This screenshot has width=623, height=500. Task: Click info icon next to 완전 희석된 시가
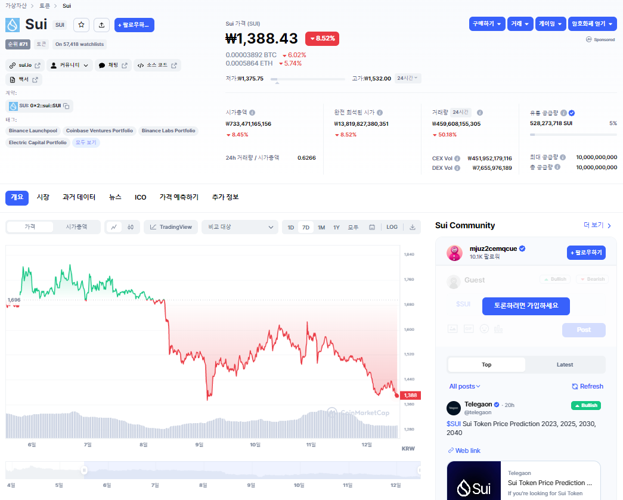click(380, 113)
